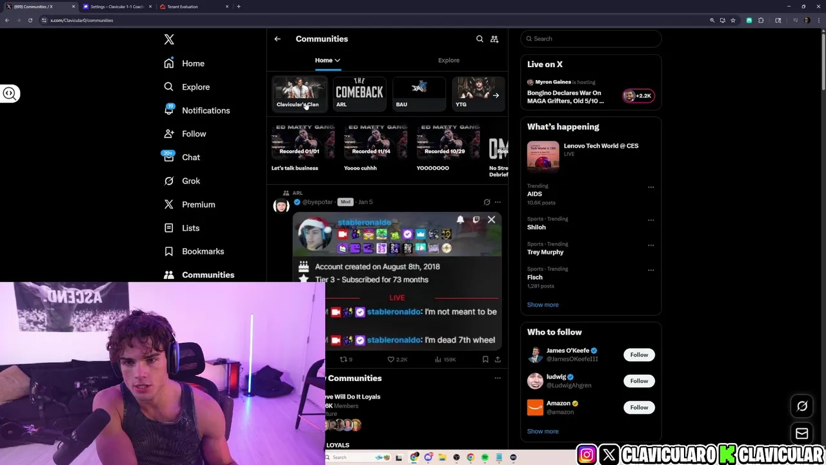Like the @byepo1ar post
The width and height of the screenshot is (826, 465).
click(x=397, y=359)
